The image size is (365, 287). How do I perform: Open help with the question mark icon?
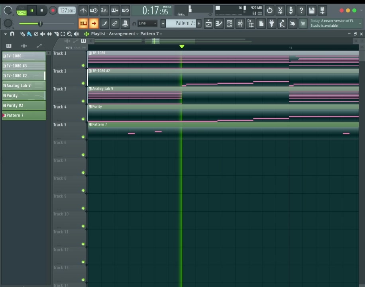coord(301,10)
